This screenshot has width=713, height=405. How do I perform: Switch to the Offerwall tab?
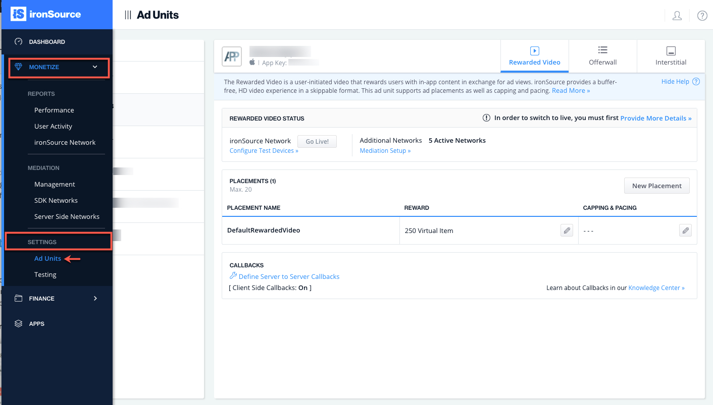[603, 56]
